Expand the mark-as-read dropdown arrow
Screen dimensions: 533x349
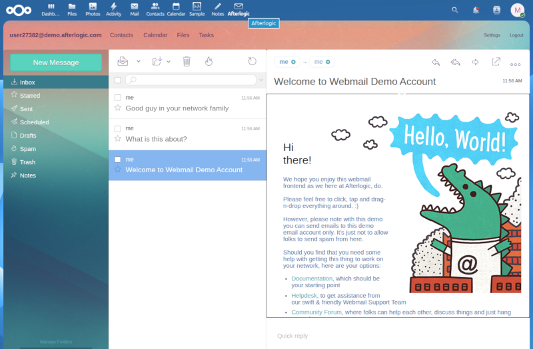pyautogui.click(x=139, y=61)
